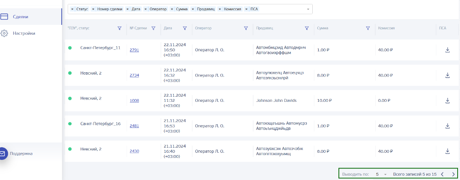Remove the Статус column tag
The image size is (460, 180).
point(72,9)
